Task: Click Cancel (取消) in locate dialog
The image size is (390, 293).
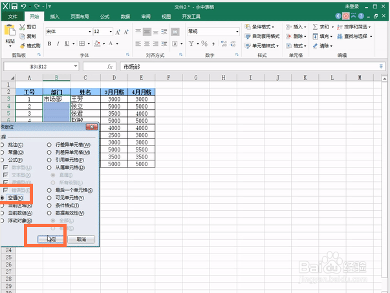Action: tap(81, 239)
